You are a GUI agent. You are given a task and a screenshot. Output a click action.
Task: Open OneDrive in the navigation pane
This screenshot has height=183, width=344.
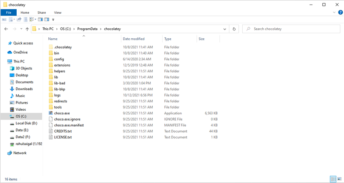(x=20, y=52)
